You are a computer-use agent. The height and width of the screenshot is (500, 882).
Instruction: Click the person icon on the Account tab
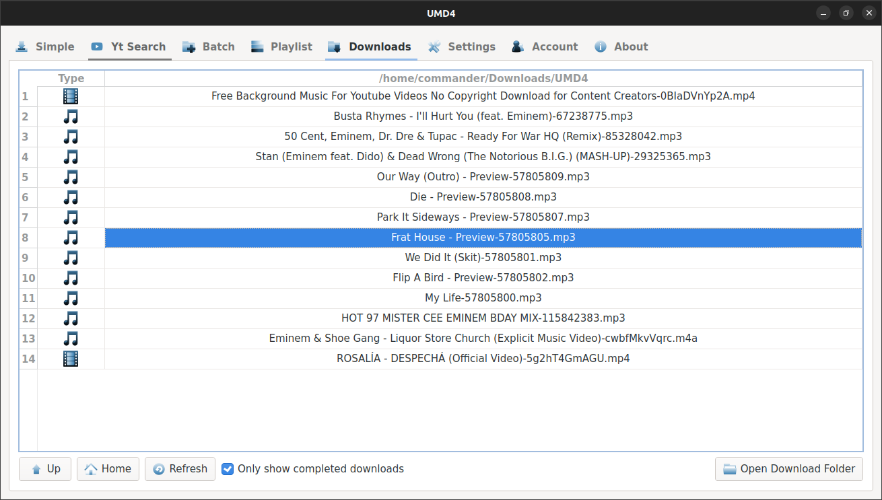[x=517, y=46]
